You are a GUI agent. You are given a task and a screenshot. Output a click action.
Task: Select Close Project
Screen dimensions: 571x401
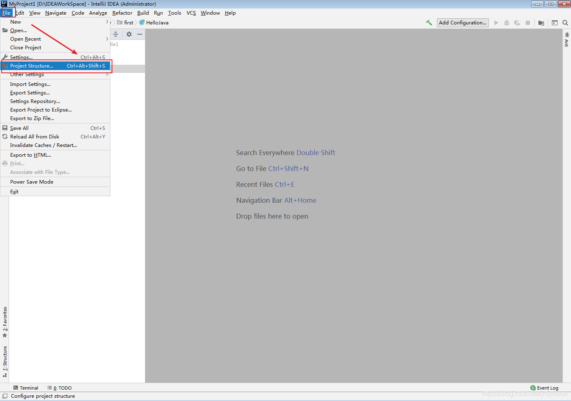(x=55, y=48)
